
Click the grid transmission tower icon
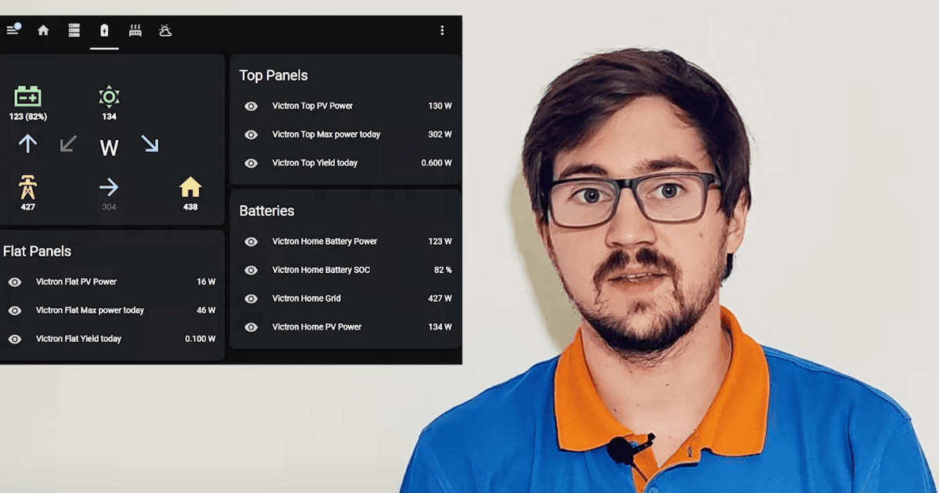pyautogui.click(x=27, y=188)
